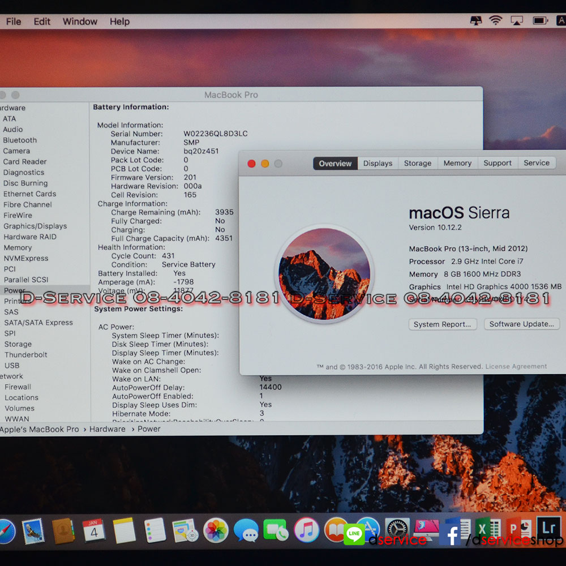This screenshot has height=566, width=566.
Task: Open the Maps app in the Dock
Action: [185, 531]
